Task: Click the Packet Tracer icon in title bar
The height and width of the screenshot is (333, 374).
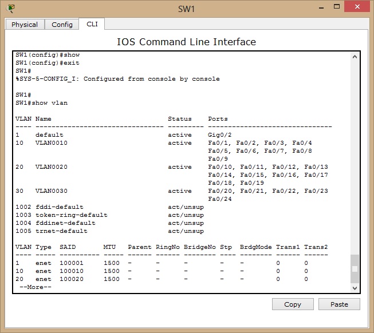Action: pos(10,8)
